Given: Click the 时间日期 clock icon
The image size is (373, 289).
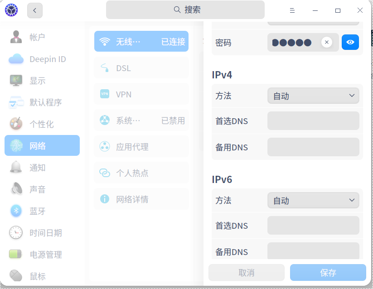Looking at the screenshot, I should (x=16, y=232).
